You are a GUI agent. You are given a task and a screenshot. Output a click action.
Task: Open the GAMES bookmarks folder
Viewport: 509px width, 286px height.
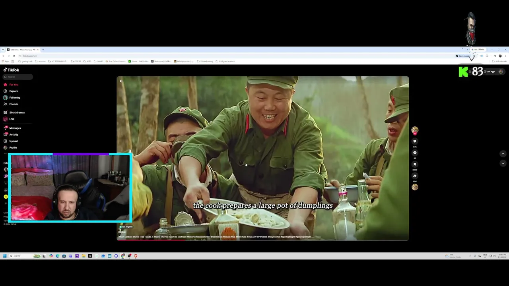(x=99, y=62)
